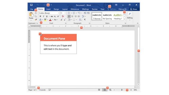
Task: Click the Text Effects glowing A icon
Action: 40,20
